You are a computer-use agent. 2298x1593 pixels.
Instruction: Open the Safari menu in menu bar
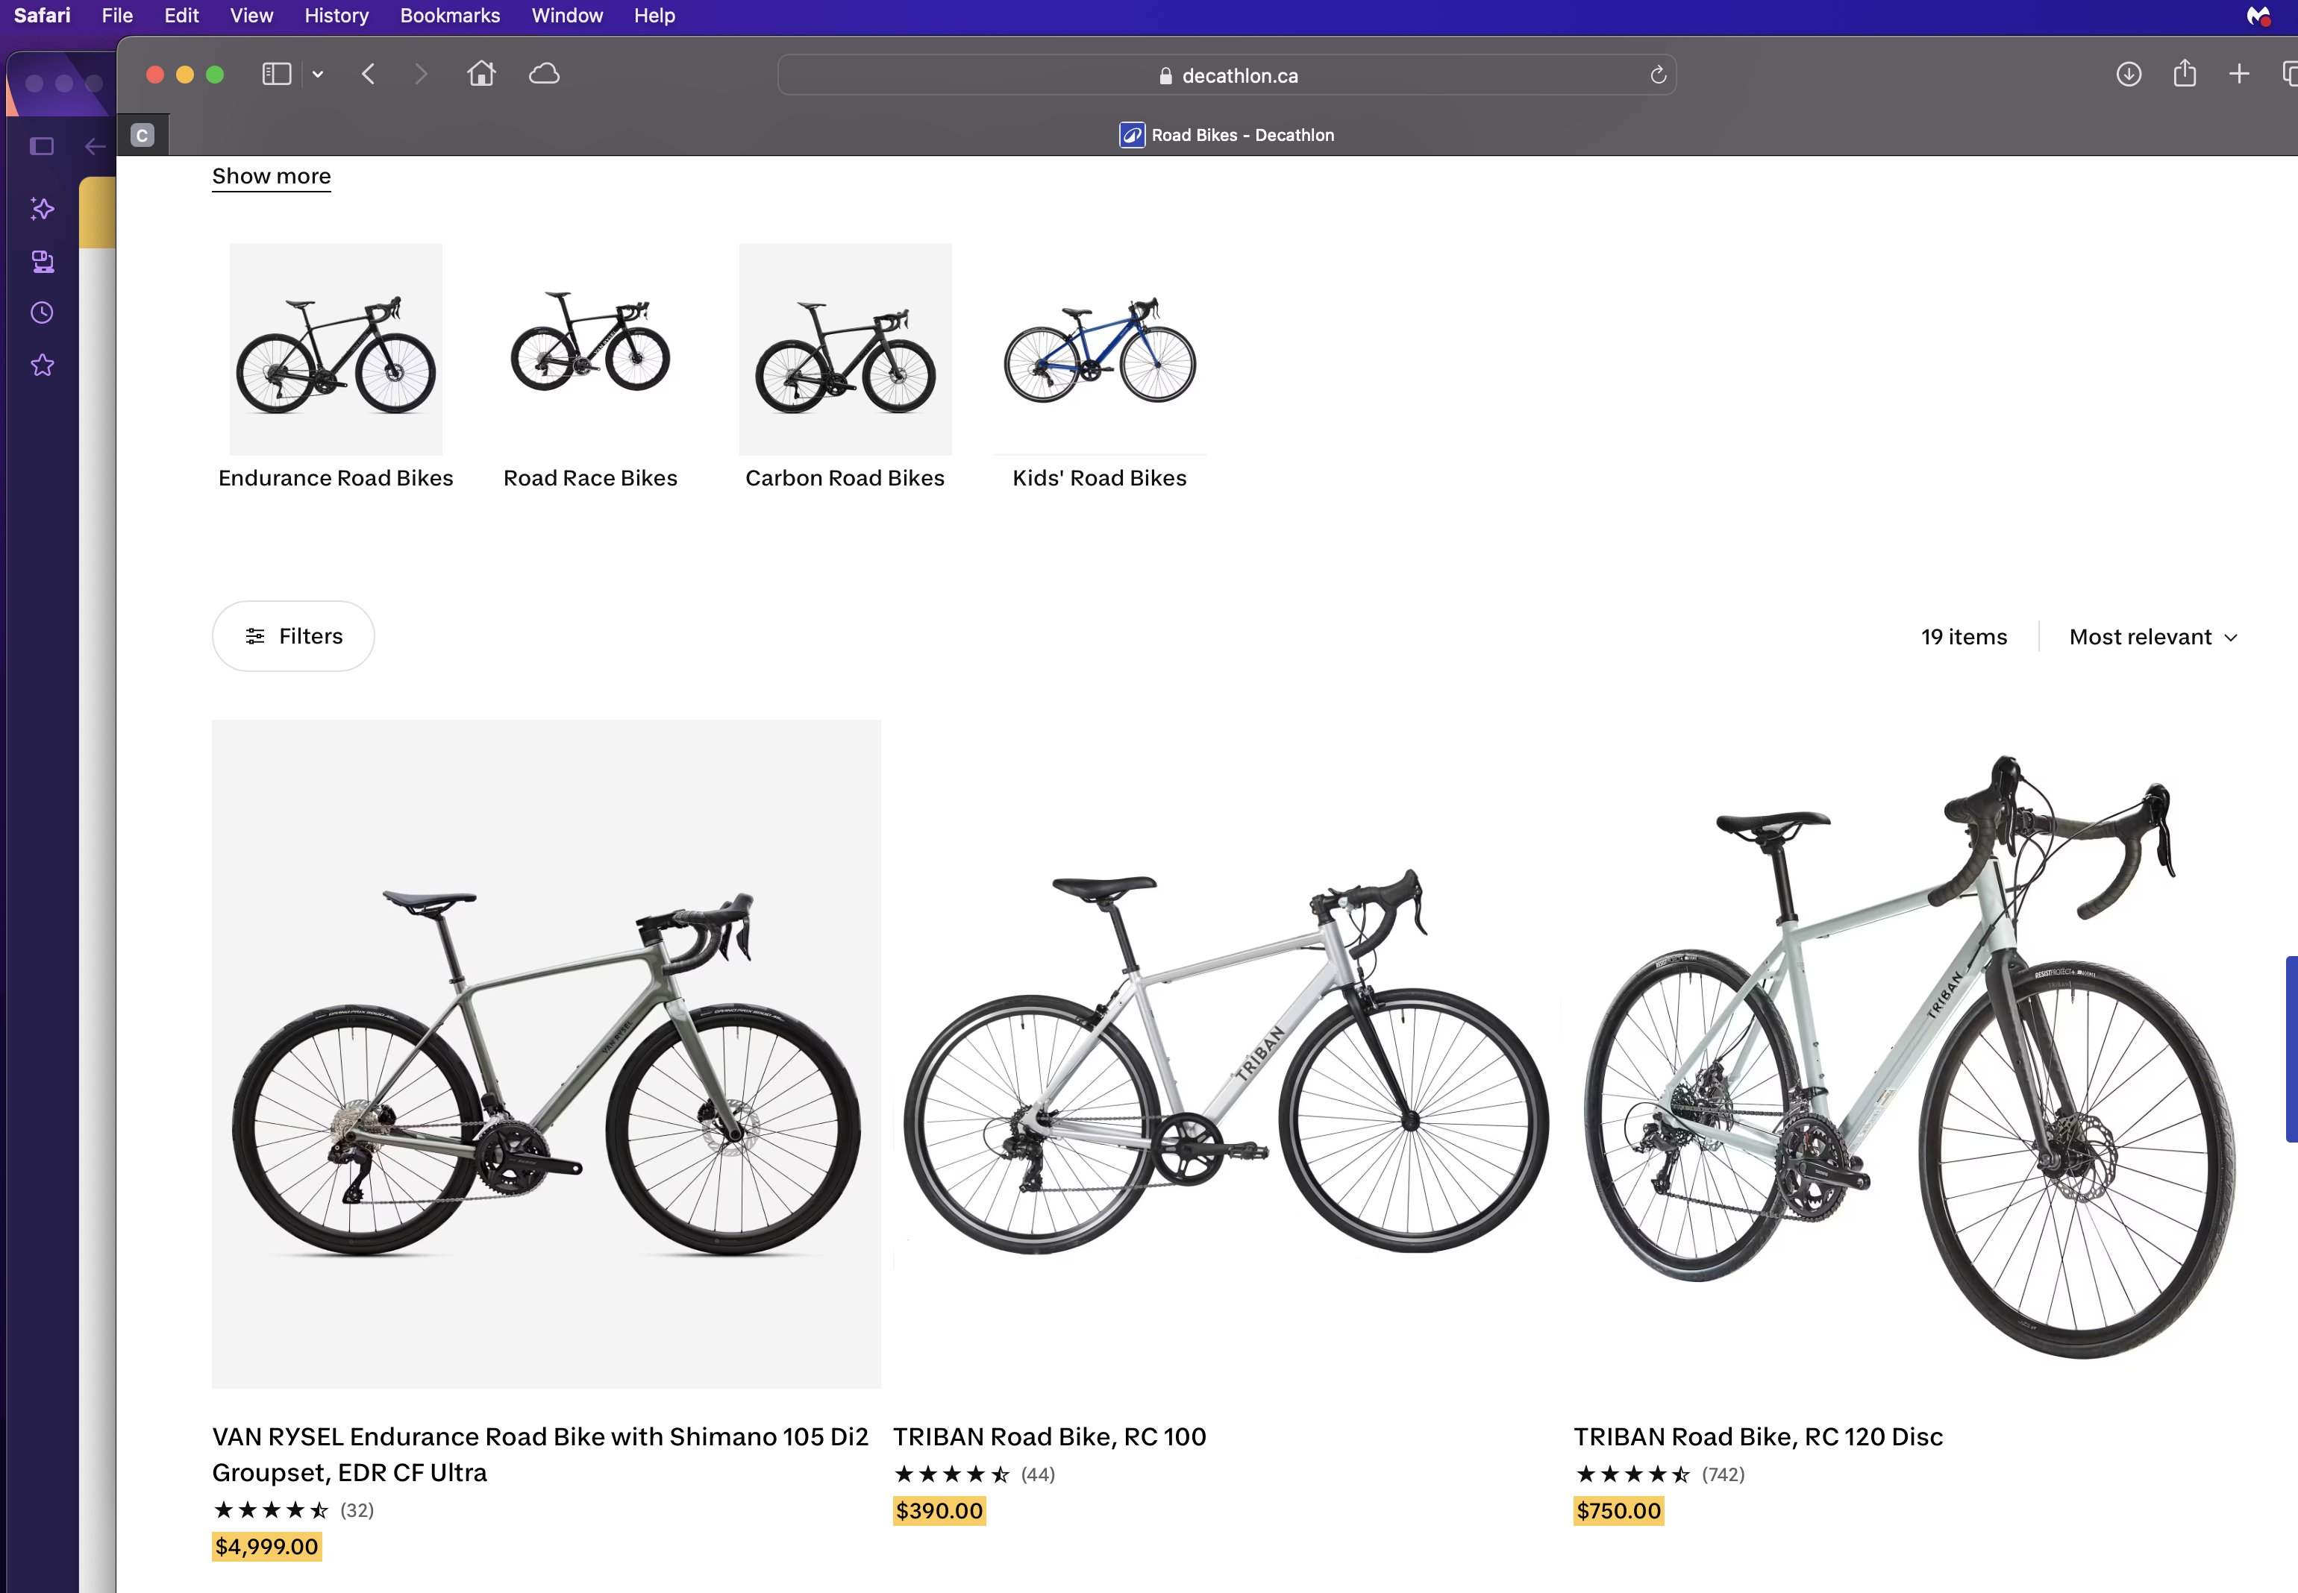click(42, 16)
